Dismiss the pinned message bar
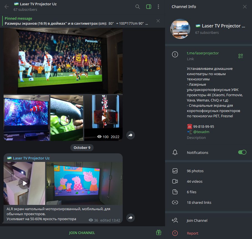 [158, 21]
